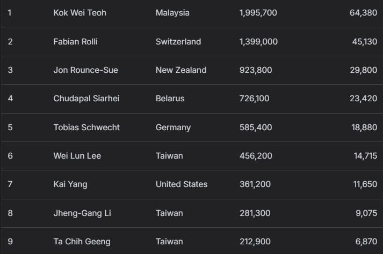Select the 585,400 chip count cell
Screen dimensions: 383x254
[x=256, y=128]
